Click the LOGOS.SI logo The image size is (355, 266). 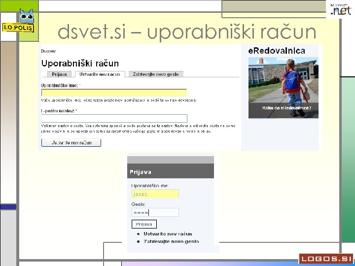(x=326, y=259)
